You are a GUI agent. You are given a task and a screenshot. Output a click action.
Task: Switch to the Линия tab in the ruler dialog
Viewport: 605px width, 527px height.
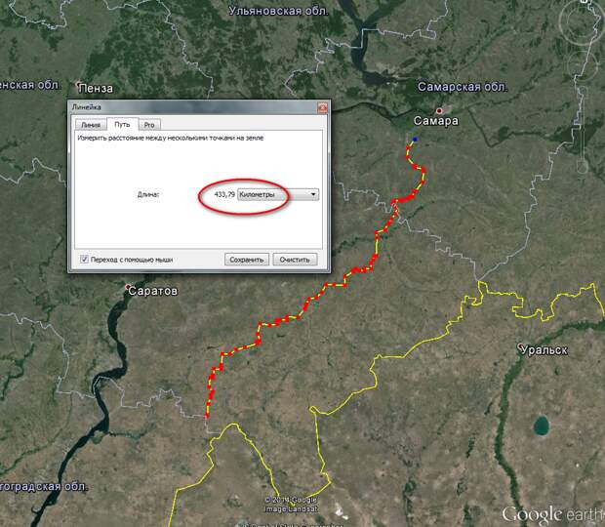pyautogui.click(x=91, y=125)
